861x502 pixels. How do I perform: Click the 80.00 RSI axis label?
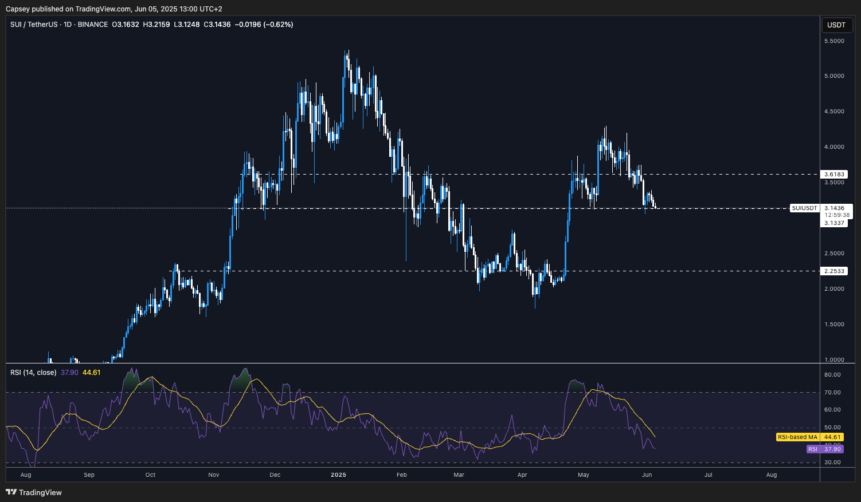point(832,375)
